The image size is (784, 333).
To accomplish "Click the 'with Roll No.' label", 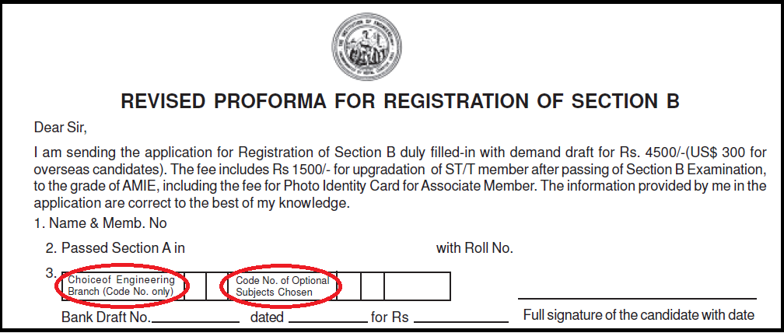I will point(474,248).
